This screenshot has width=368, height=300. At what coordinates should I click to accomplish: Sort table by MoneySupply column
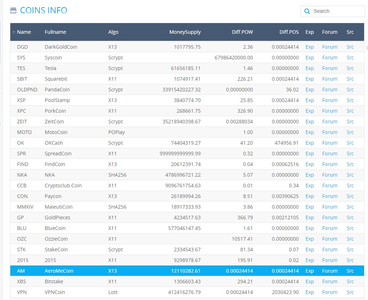[185, 32]
